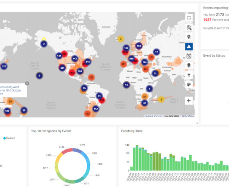This screenshot has width=229, height=191.
Task: Click donut segment labeled 2,025
Action: (59, 157)
